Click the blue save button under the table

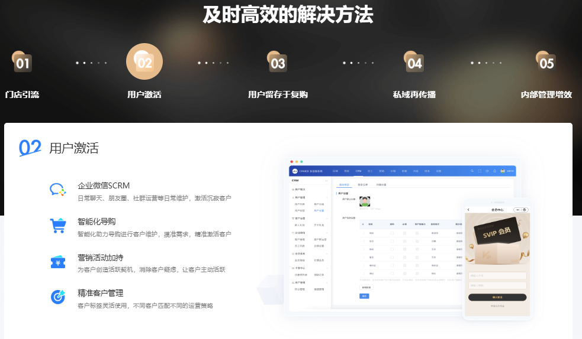click(364, 296)
